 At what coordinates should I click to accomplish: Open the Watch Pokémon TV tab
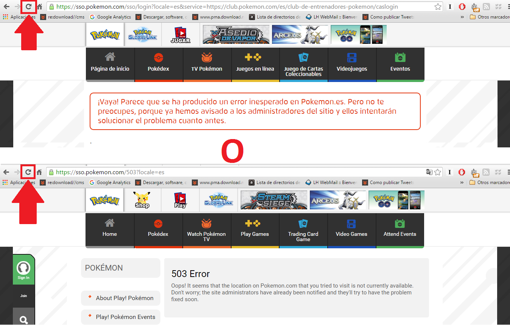[x=207, y=230]
